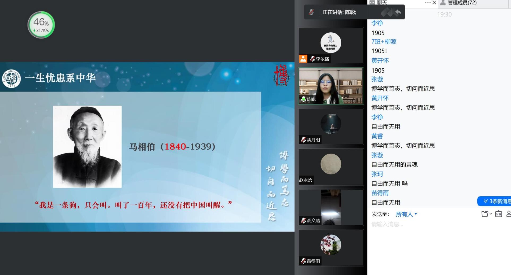Open the 所有人 recipient dropdown

pyautogui.click(x=406, y=214)
